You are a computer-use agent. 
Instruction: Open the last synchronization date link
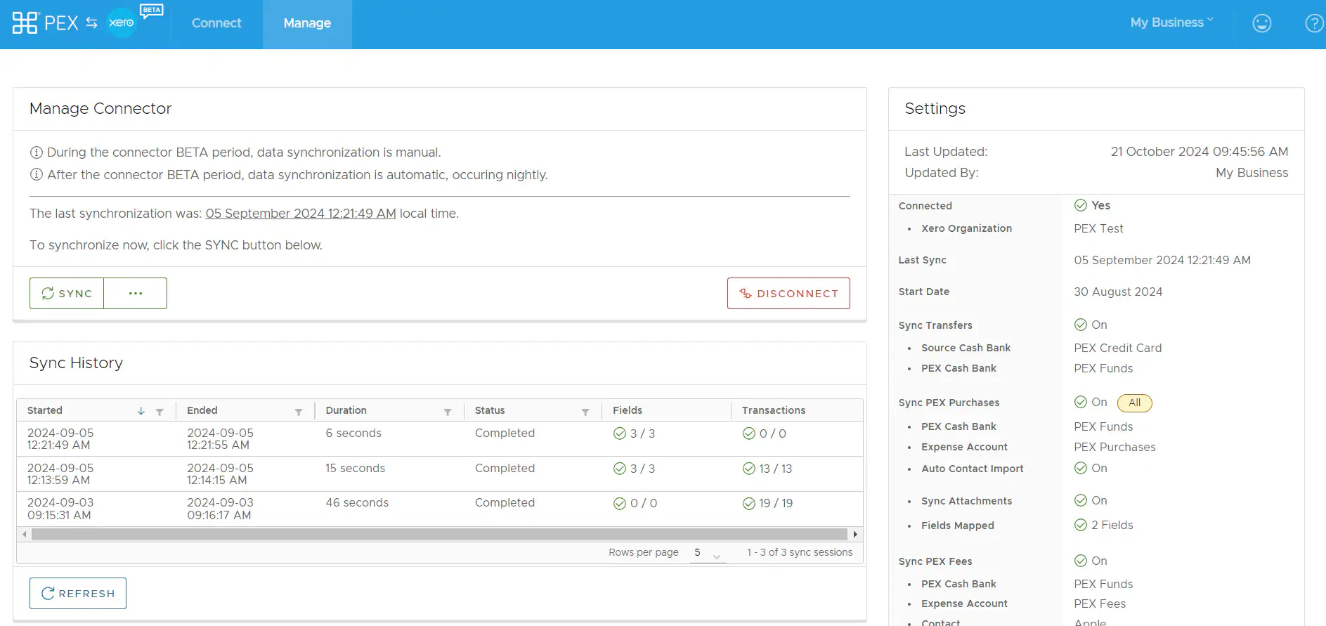tap(301, 214)
